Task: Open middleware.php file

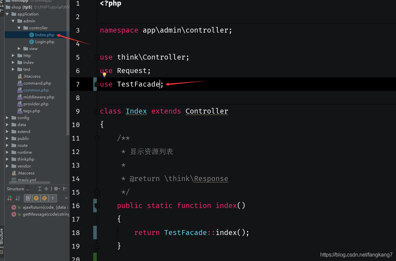Action: click(x=39, y=97)
